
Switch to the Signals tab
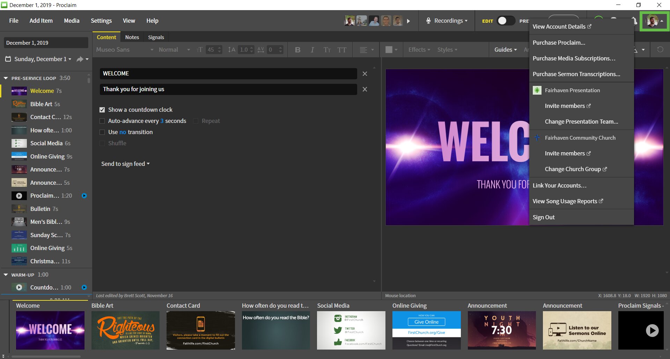click(156, 37)
